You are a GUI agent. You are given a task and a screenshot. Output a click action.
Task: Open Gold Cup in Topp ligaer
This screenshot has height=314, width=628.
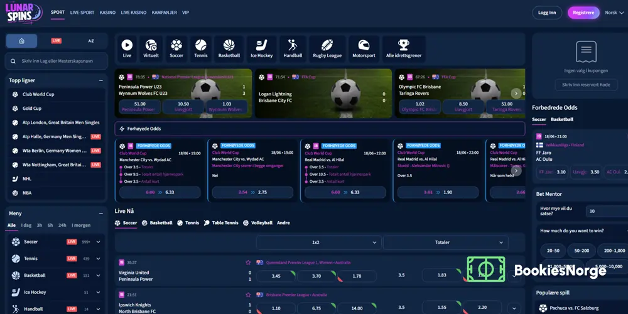56,109
